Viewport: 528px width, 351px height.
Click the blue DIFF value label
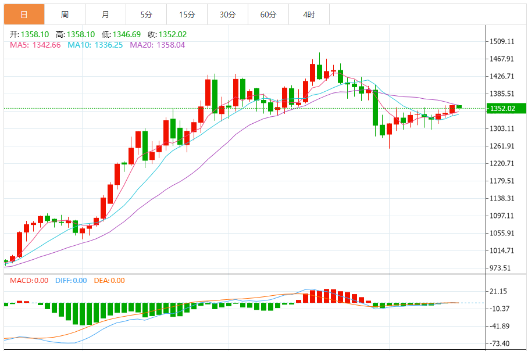tap(70, 281)
